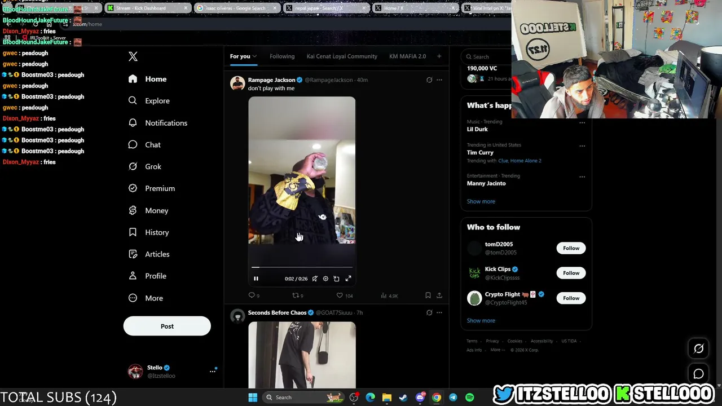Bookmark Rampage Jackson's post

click(428, 295)
